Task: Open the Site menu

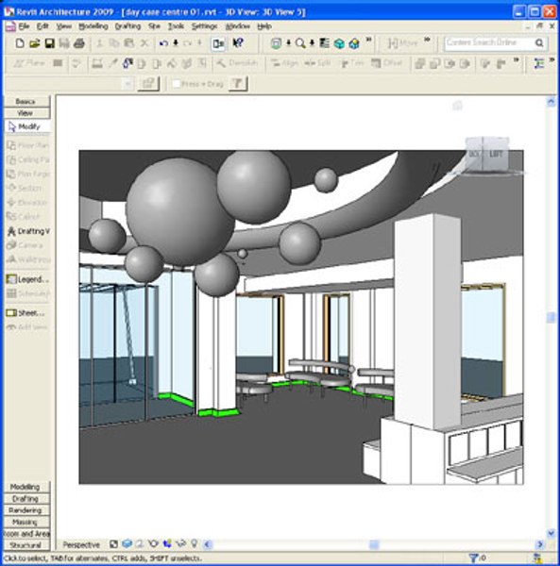Action: [x=154, y=26]
